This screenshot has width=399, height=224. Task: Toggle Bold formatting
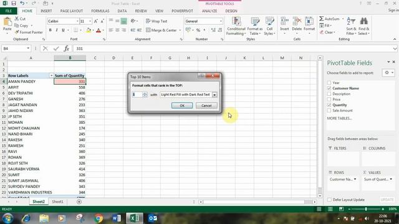[x=50, y=30]
